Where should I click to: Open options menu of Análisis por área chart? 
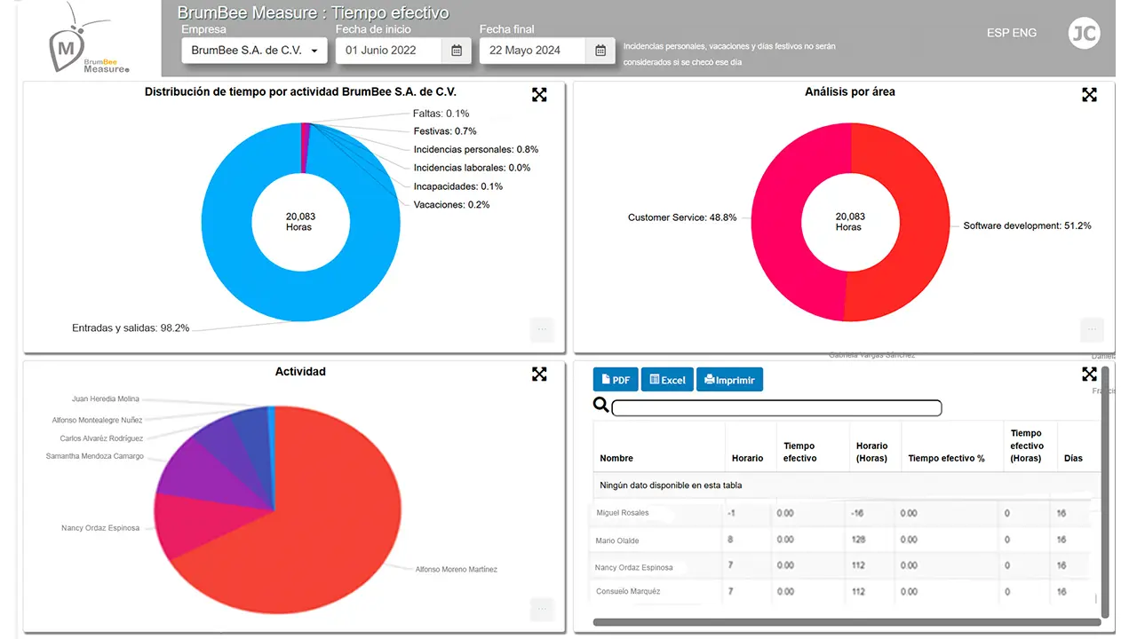pos(1092,329)
